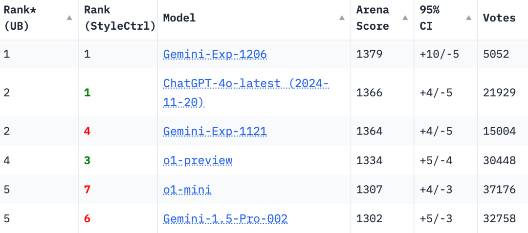Sort by the Arena Score column arrow
This screenshot has height=233, width=528.
[x=405, y=18]
